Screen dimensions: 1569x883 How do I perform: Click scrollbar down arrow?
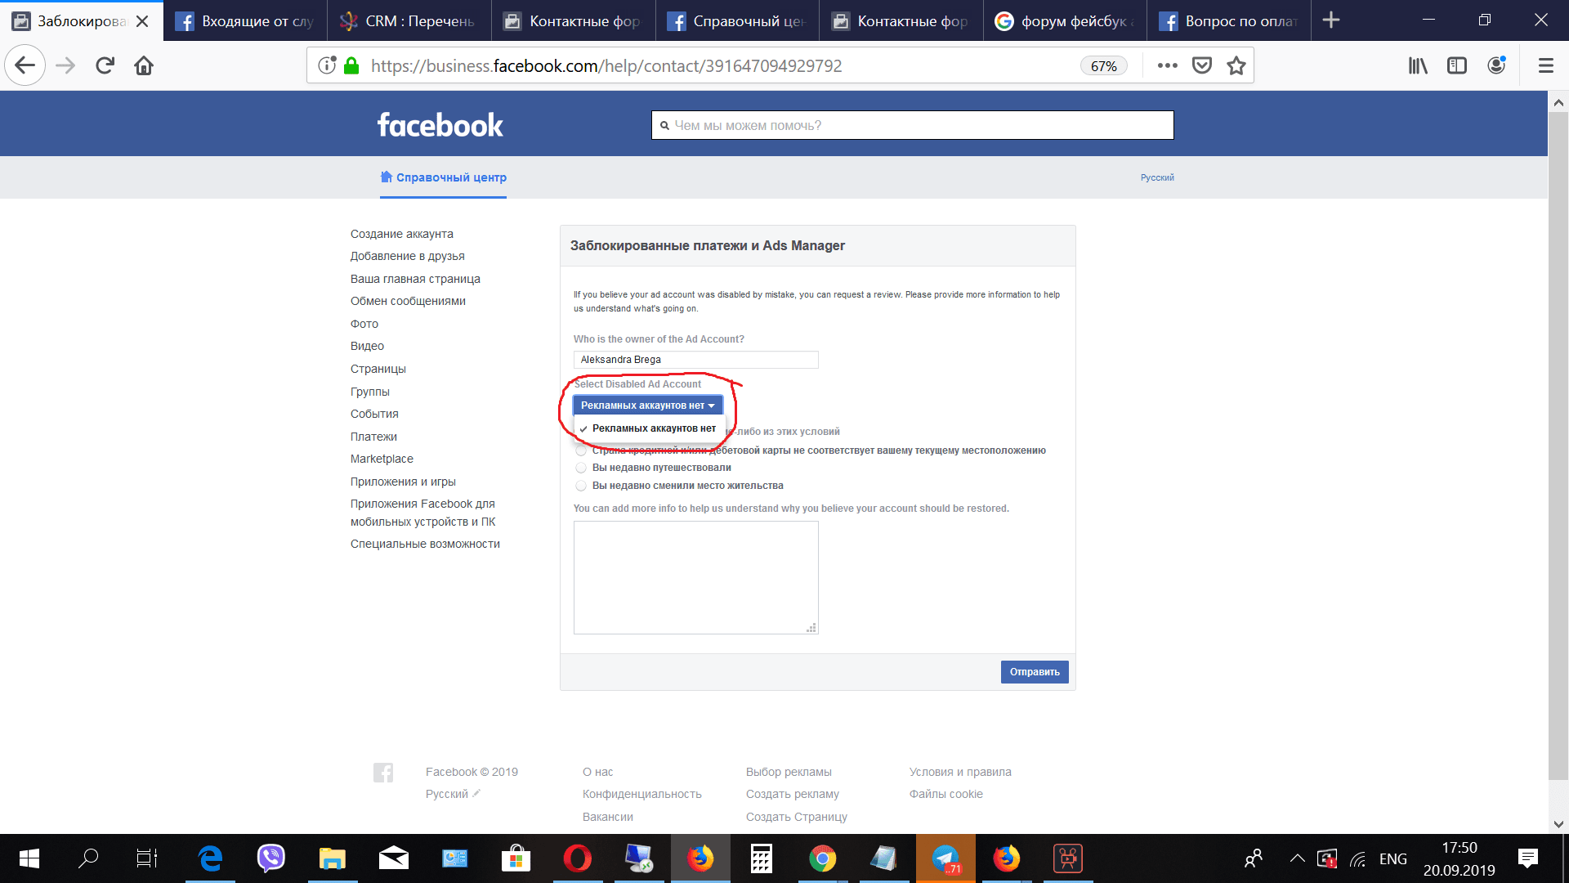click(x=1558, y=824)
